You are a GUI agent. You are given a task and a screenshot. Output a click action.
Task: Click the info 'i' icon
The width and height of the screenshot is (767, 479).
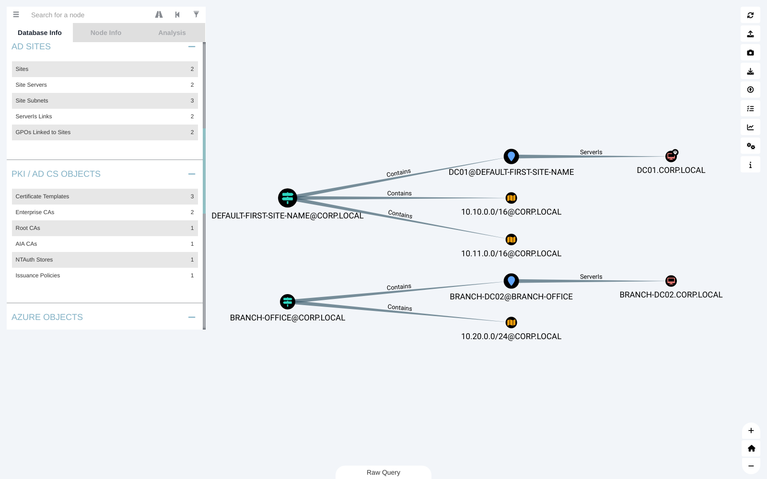click(x=750, y=165)
